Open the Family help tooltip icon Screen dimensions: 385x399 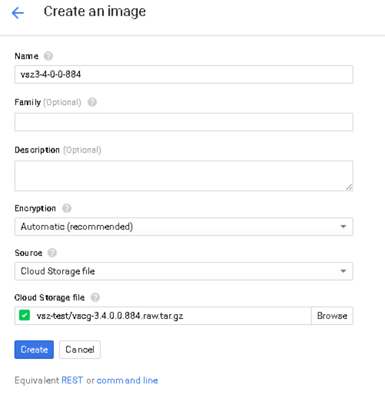pyautogui.click(x=92, y=102)
